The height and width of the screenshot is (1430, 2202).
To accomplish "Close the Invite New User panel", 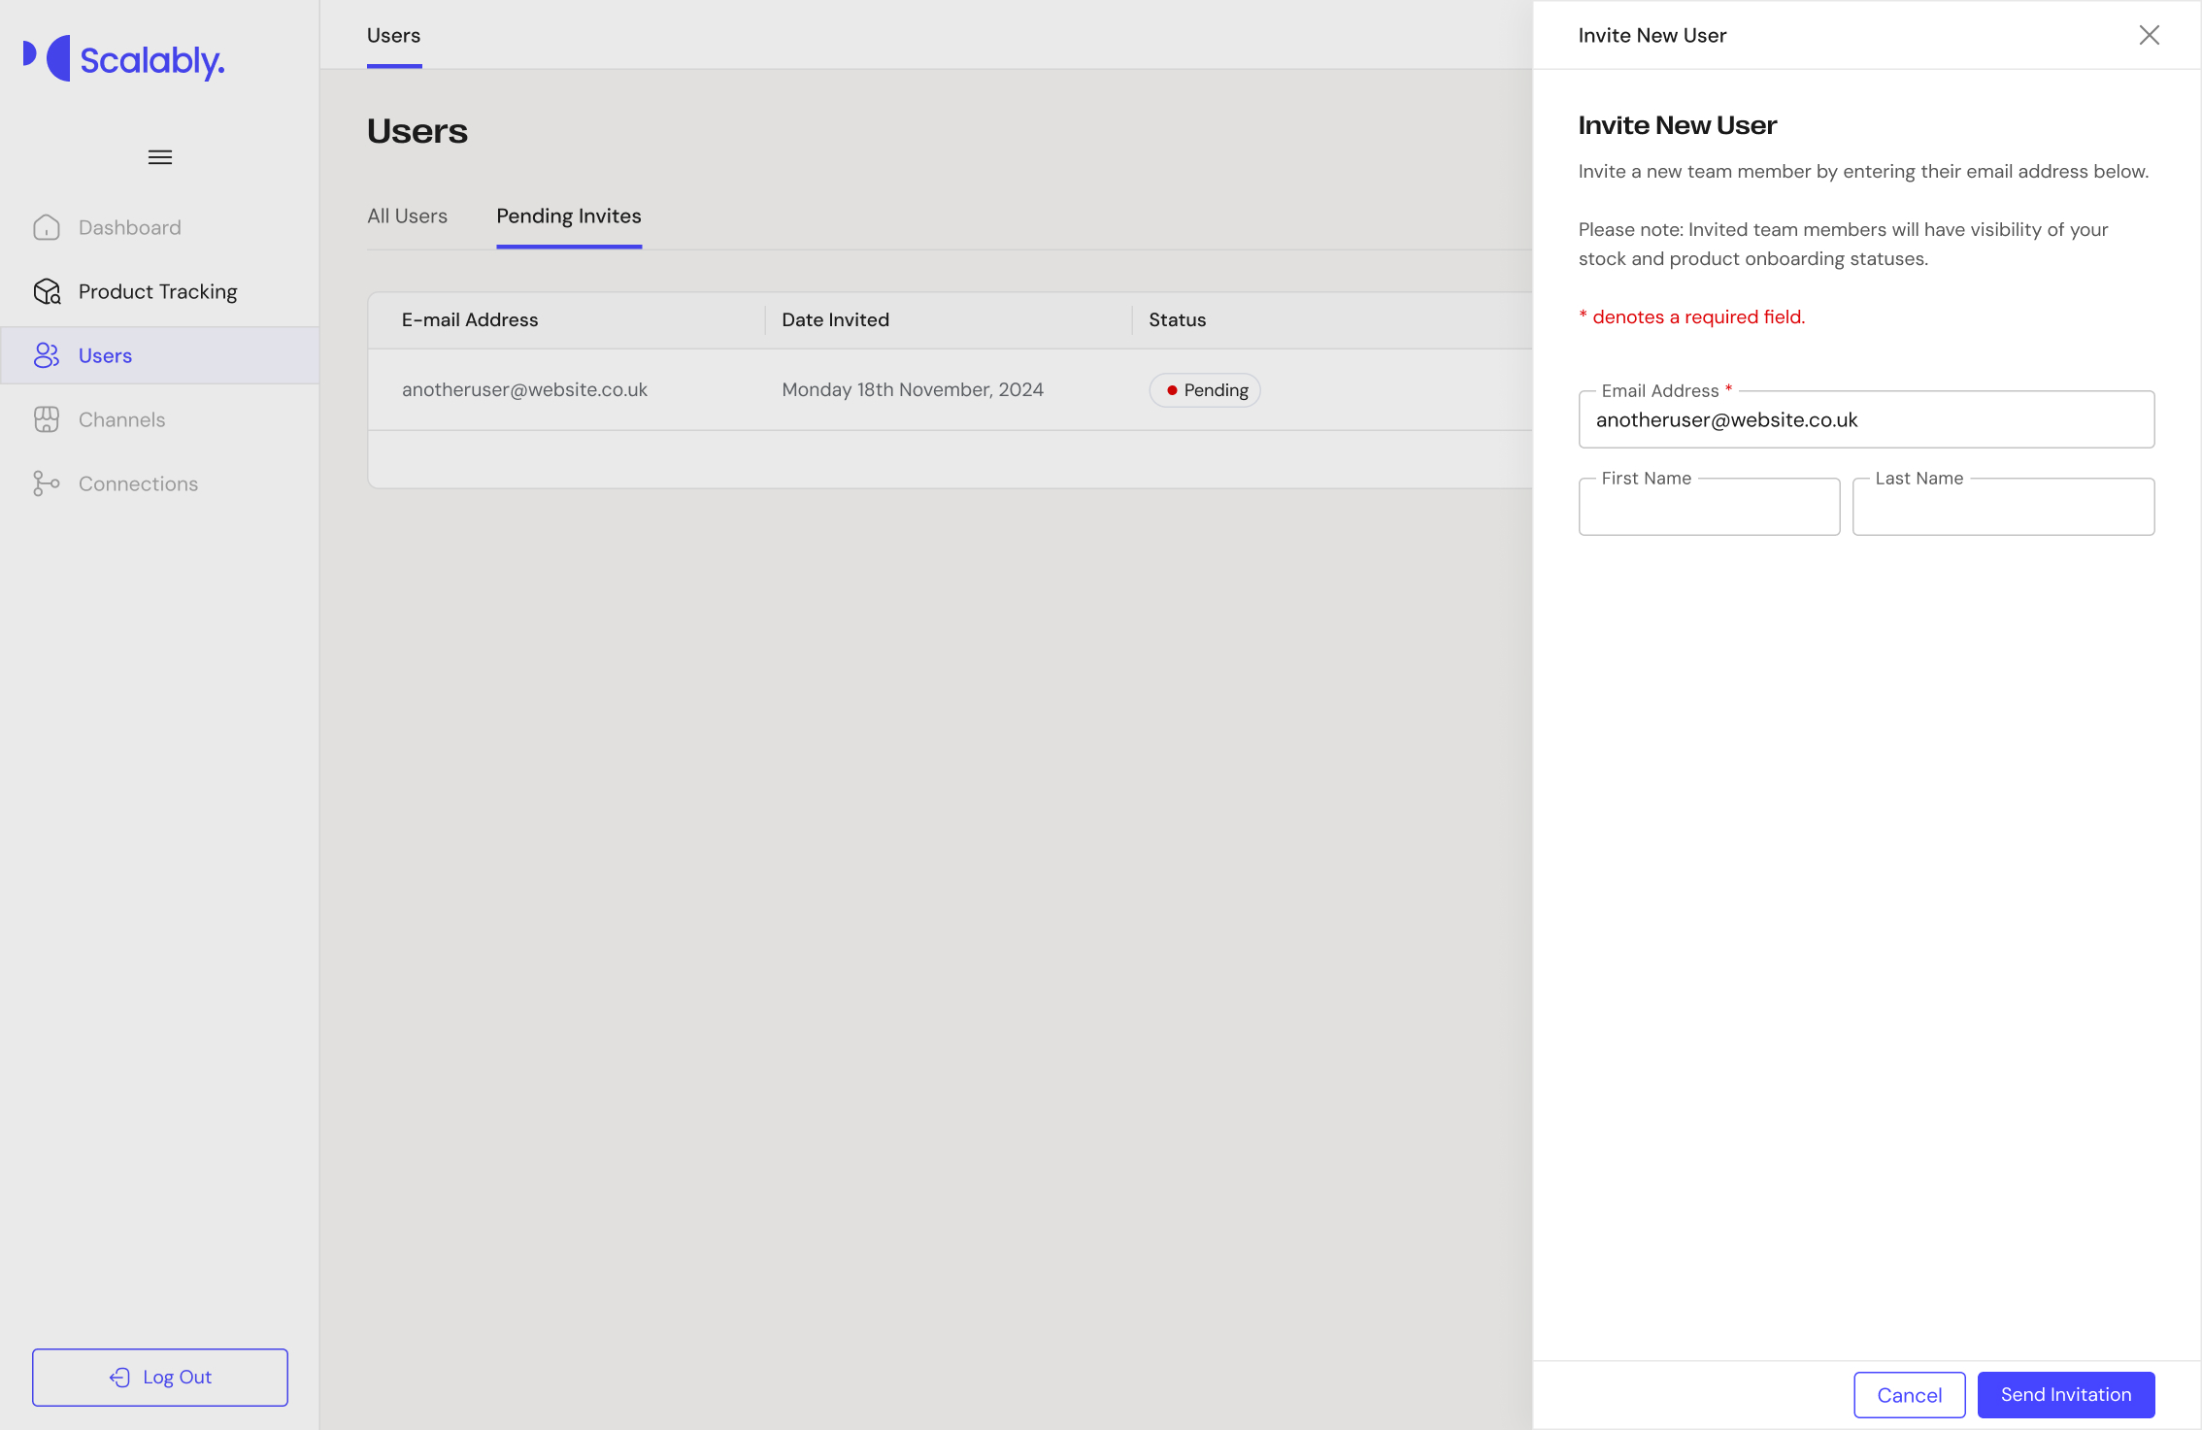I will click(x=2149, y=35).
